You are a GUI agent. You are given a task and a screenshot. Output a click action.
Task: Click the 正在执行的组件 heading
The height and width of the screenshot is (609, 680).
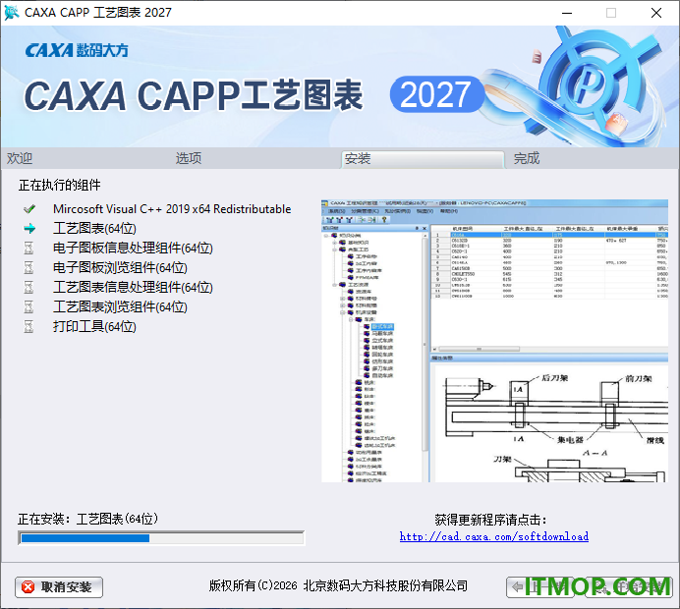pos(59,185)
